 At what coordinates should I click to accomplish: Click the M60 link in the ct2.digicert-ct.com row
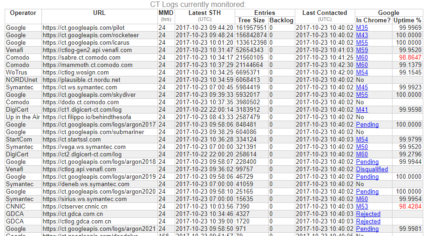[362, 155]
